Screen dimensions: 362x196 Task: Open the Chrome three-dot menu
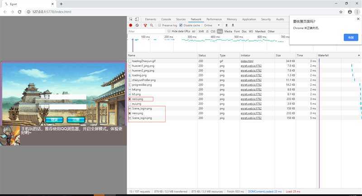point(357,12)
